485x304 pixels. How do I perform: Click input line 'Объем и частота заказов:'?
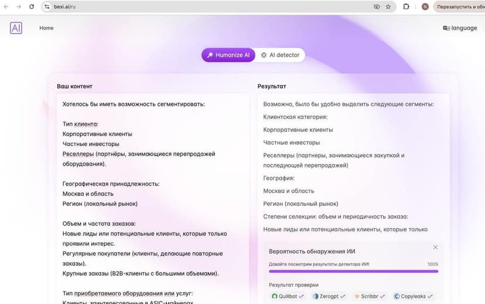click(99, 224)
